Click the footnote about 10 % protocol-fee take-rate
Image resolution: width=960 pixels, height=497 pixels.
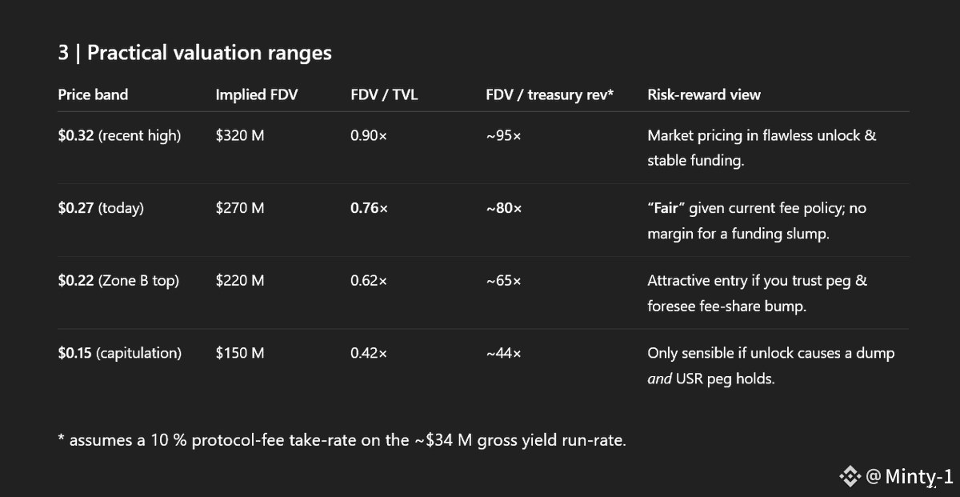(342, 440)
